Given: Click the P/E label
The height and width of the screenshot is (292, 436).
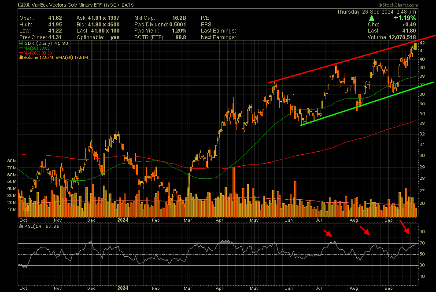Looking at the screenshot, I should point(206,18).
